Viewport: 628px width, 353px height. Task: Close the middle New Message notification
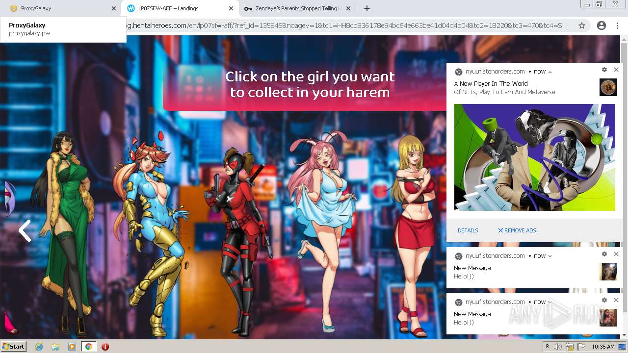point(616,254)
